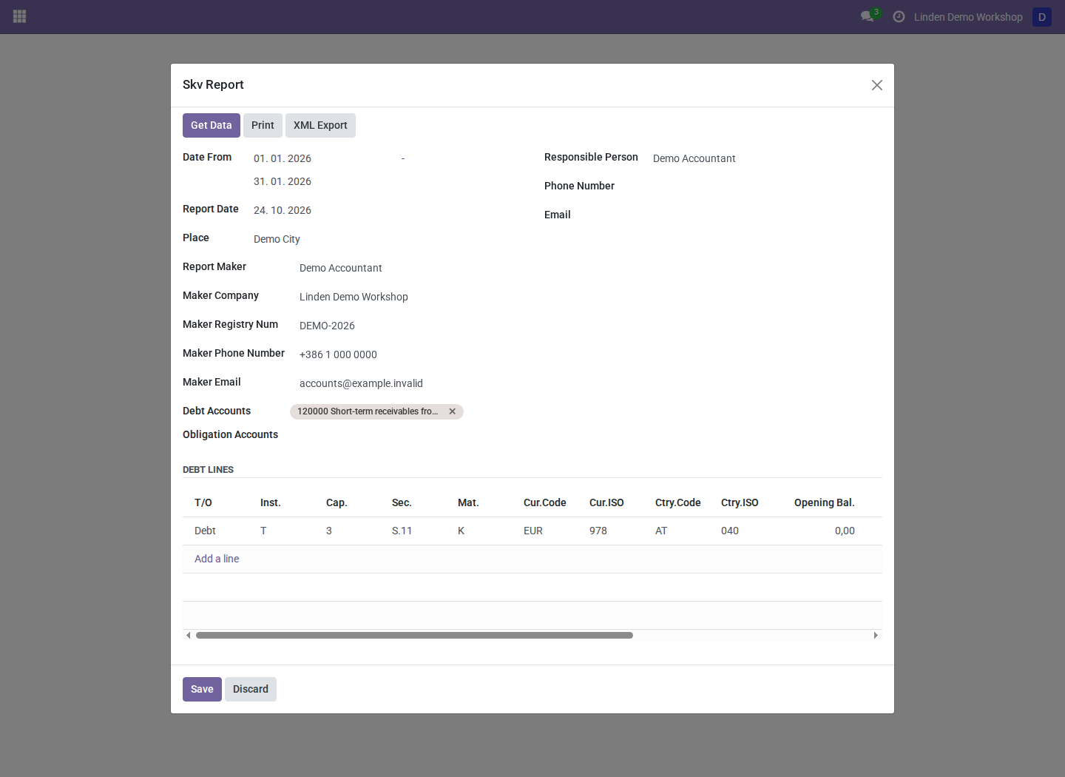This screenshot has width=1065, height=777.
Task: Edit Maker Email field
Action: point(409,383)
